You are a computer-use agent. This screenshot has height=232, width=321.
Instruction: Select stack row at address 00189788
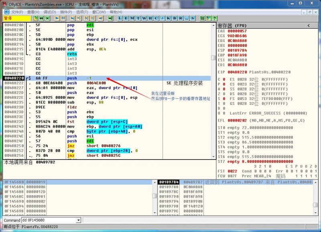coord(236,187)
